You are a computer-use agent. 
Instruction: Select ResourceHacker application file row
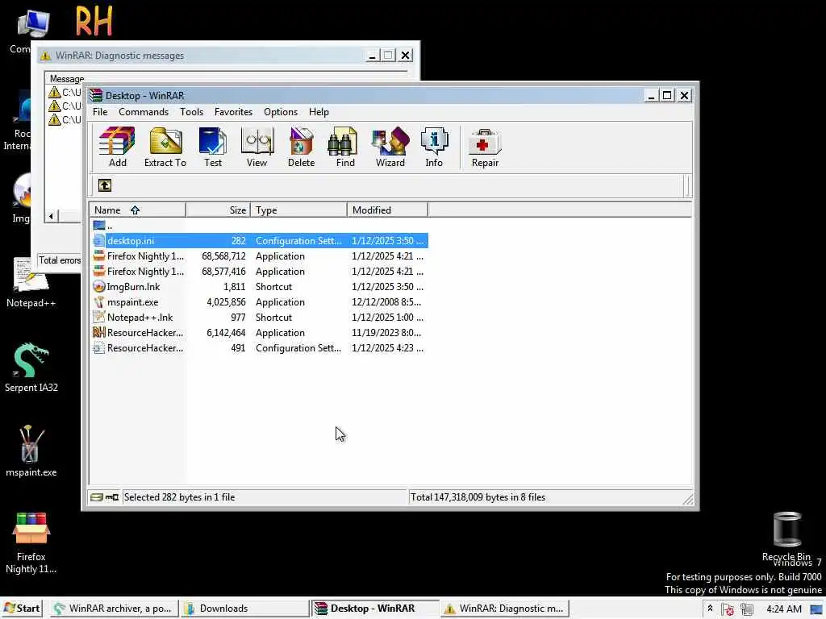(x=260, y=332)
